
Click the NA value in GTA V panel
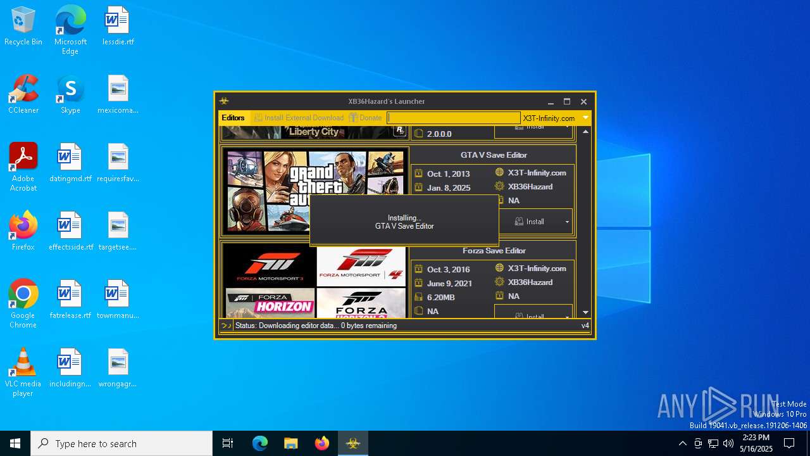point(514,201)
